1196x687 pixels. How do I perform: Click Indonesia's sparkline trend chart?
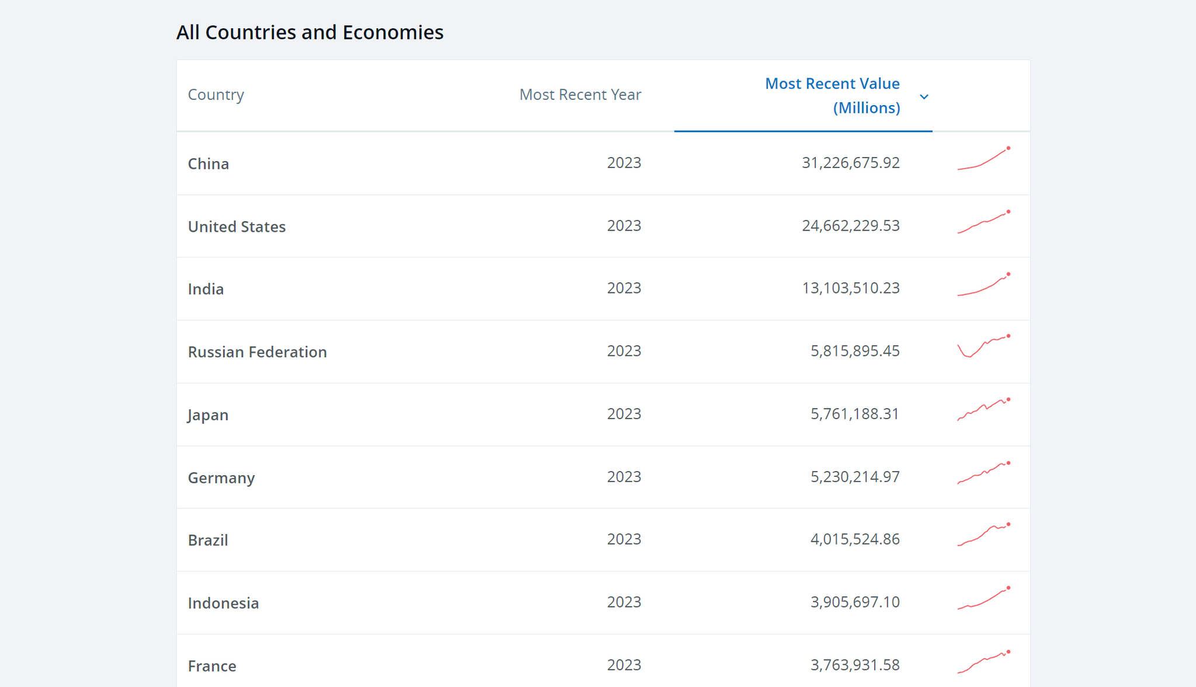click(x=984, y=599)
